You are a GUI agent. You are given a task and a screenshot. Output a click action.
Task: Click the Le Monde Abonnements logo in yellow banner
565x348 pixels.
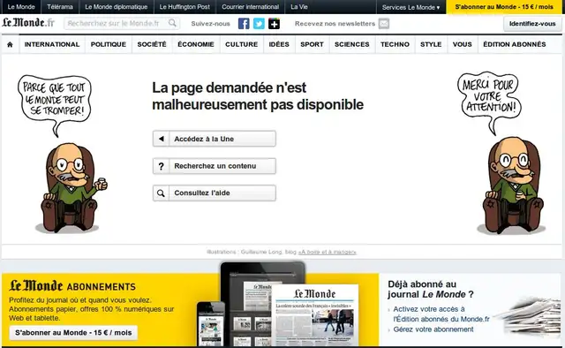click(72, 286)
